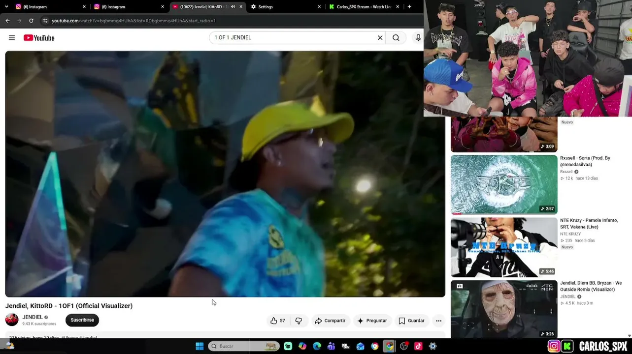Subscribe with the Suscribirse button
This screenshot has width=632, height=354.
click(x=82, y=320)
